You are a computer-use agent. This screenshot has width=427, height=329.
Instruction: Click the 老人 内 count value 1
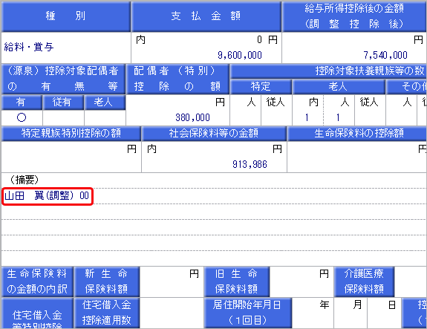point(307,117)
